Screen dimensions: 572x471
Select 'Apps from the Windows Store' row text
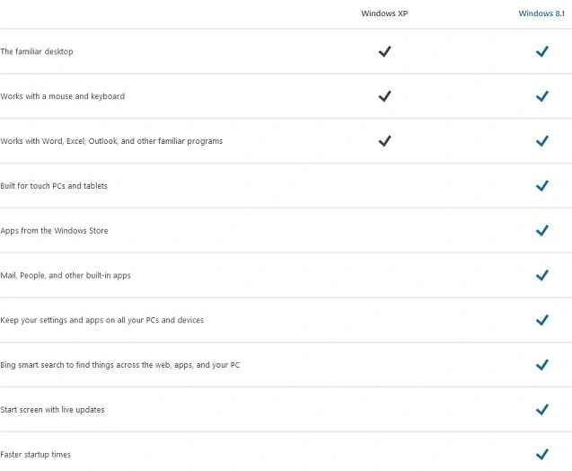click(54, 231)
